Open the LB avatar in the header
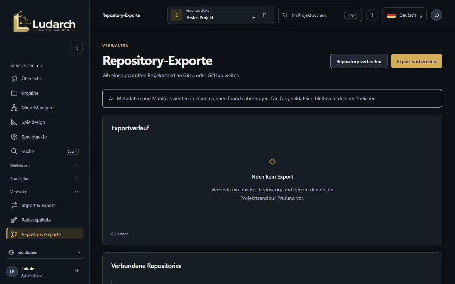Viewport: 455px width, 284px height. 437,15
